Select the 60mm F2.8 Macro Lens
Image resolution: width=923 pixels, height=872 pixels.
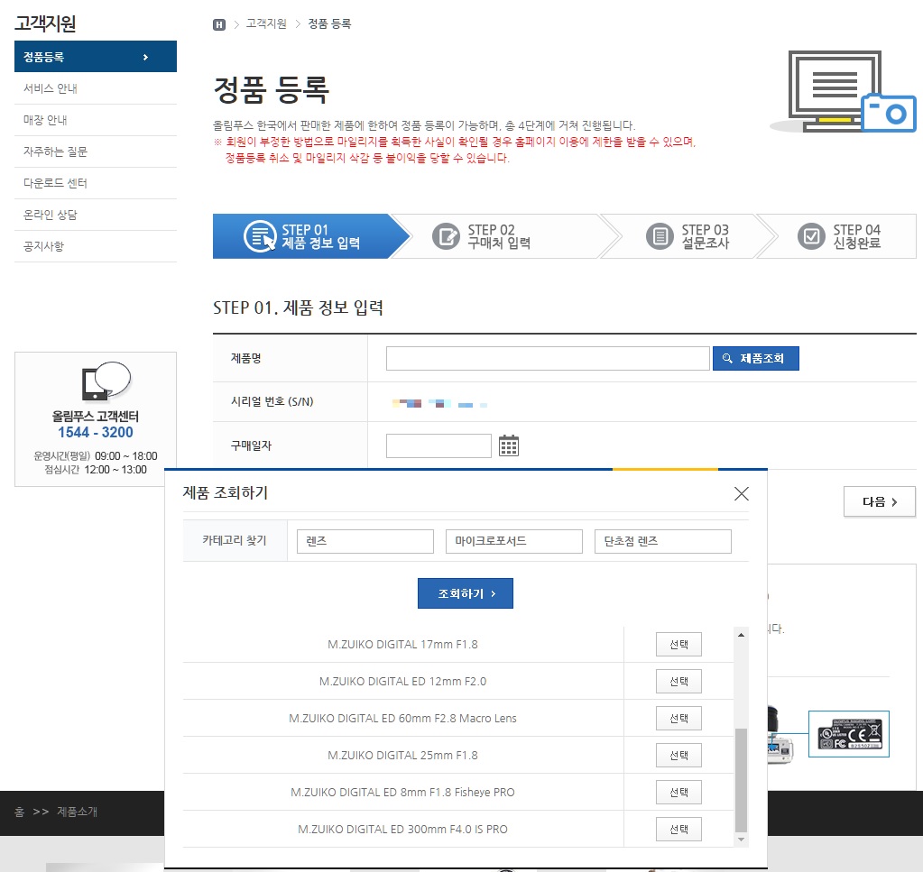coord(678,719)
